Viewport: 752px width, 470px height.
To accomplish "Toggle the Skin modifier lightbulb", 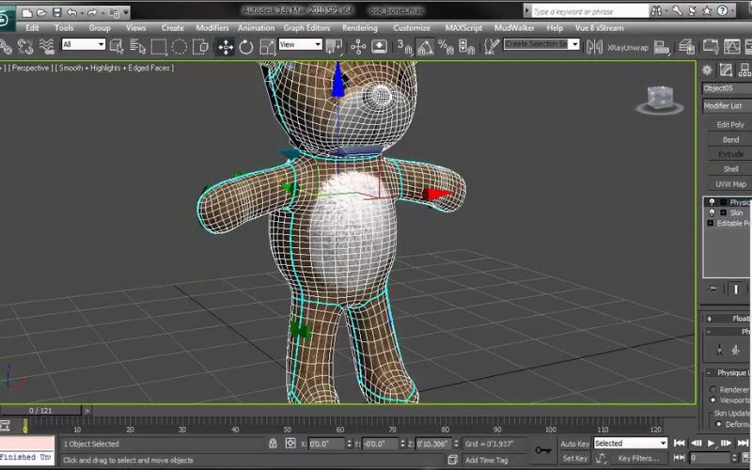I will [712, 213].
